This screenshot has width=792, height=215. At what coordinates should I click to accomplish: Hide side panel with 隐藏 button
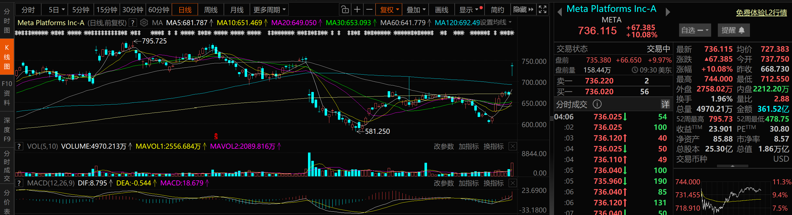click(x=523, y=10)
